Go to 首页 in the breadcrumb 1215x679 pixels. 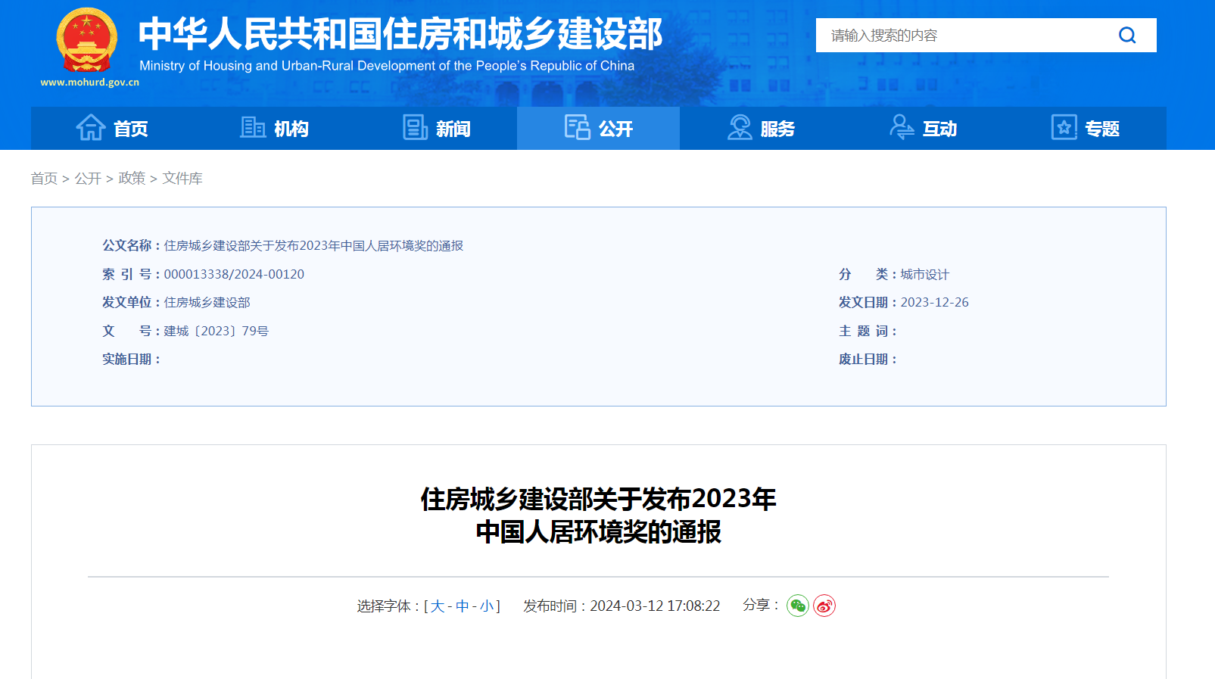(x=44, y=179)
